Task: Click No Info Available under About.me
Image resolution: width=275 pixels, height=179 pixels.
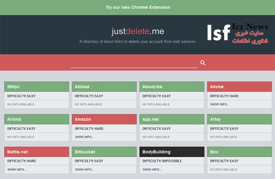Action: [x=156, y=104]
